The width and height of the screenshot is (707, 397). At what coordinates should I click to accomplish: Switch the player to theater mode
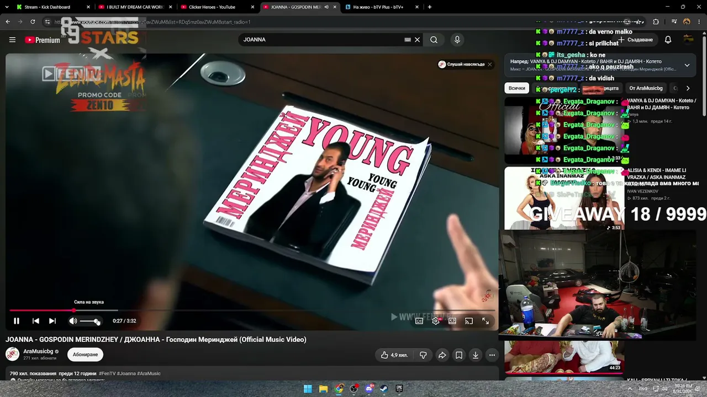[x=452, y=321]
